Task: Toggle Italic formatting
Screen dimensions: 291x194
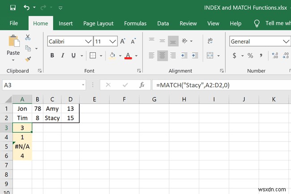Action: [63, 55]
